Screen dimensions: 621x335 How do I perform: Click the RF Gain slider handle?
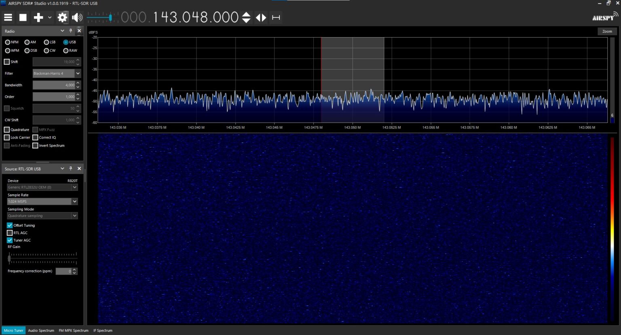9,259
